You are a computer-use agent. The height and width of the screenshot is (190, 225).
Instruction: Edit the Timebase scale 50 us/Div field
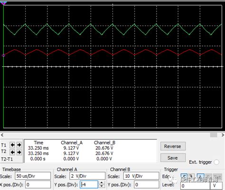33,176
